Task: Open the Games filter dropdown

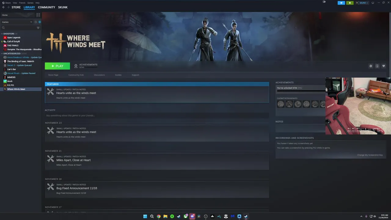Action: tap(17, 22)
